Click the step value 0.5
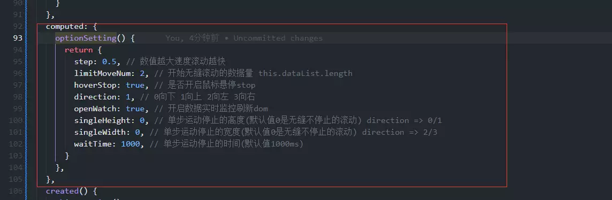The image size is (612, 200). pyautogui.click(x=109, y=61)
